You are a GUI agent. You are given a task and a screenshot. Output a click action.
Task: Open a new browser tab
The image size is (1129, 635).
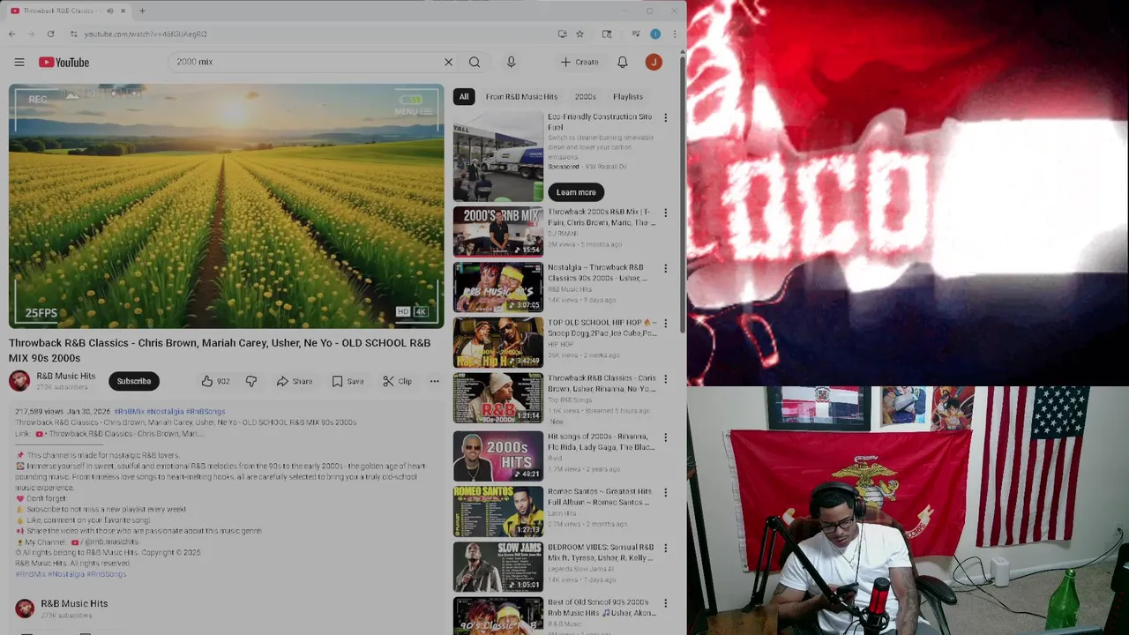click(142, 11)
